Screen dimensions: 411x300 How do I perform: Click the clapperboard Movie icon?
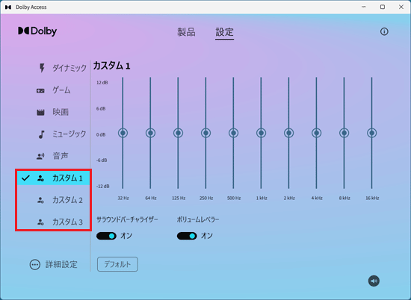pyautogui.click(x=40, y=113)
